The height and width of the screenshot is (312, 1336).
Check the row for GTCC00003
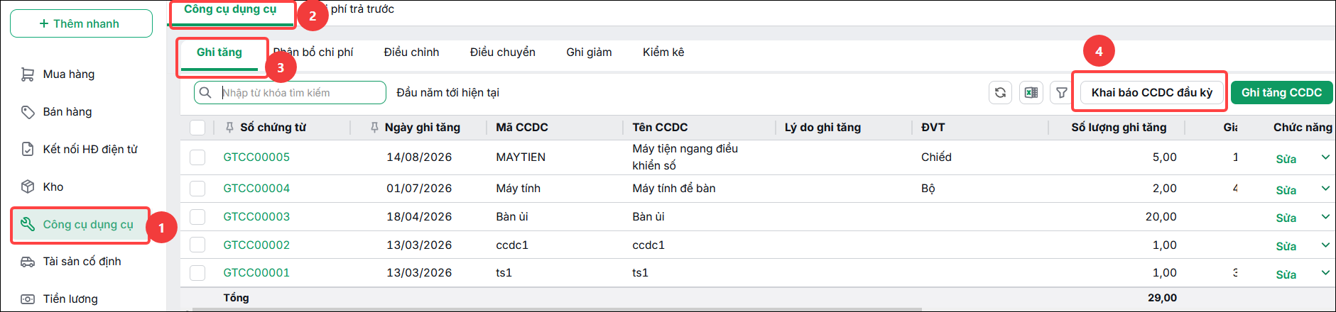197,217
